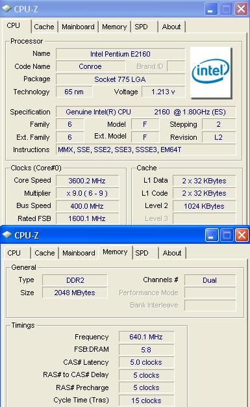
Task: Click the Package value Socket 775 LGA
Action: pyautogui.click(x=120, y=79)
